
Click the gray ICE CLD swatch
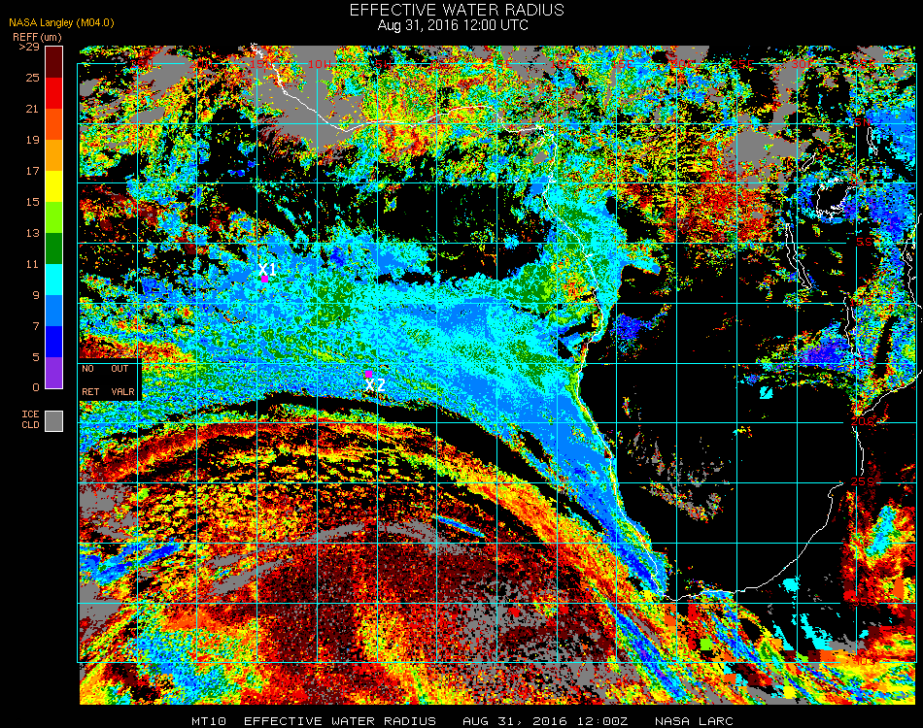[53, 421]
